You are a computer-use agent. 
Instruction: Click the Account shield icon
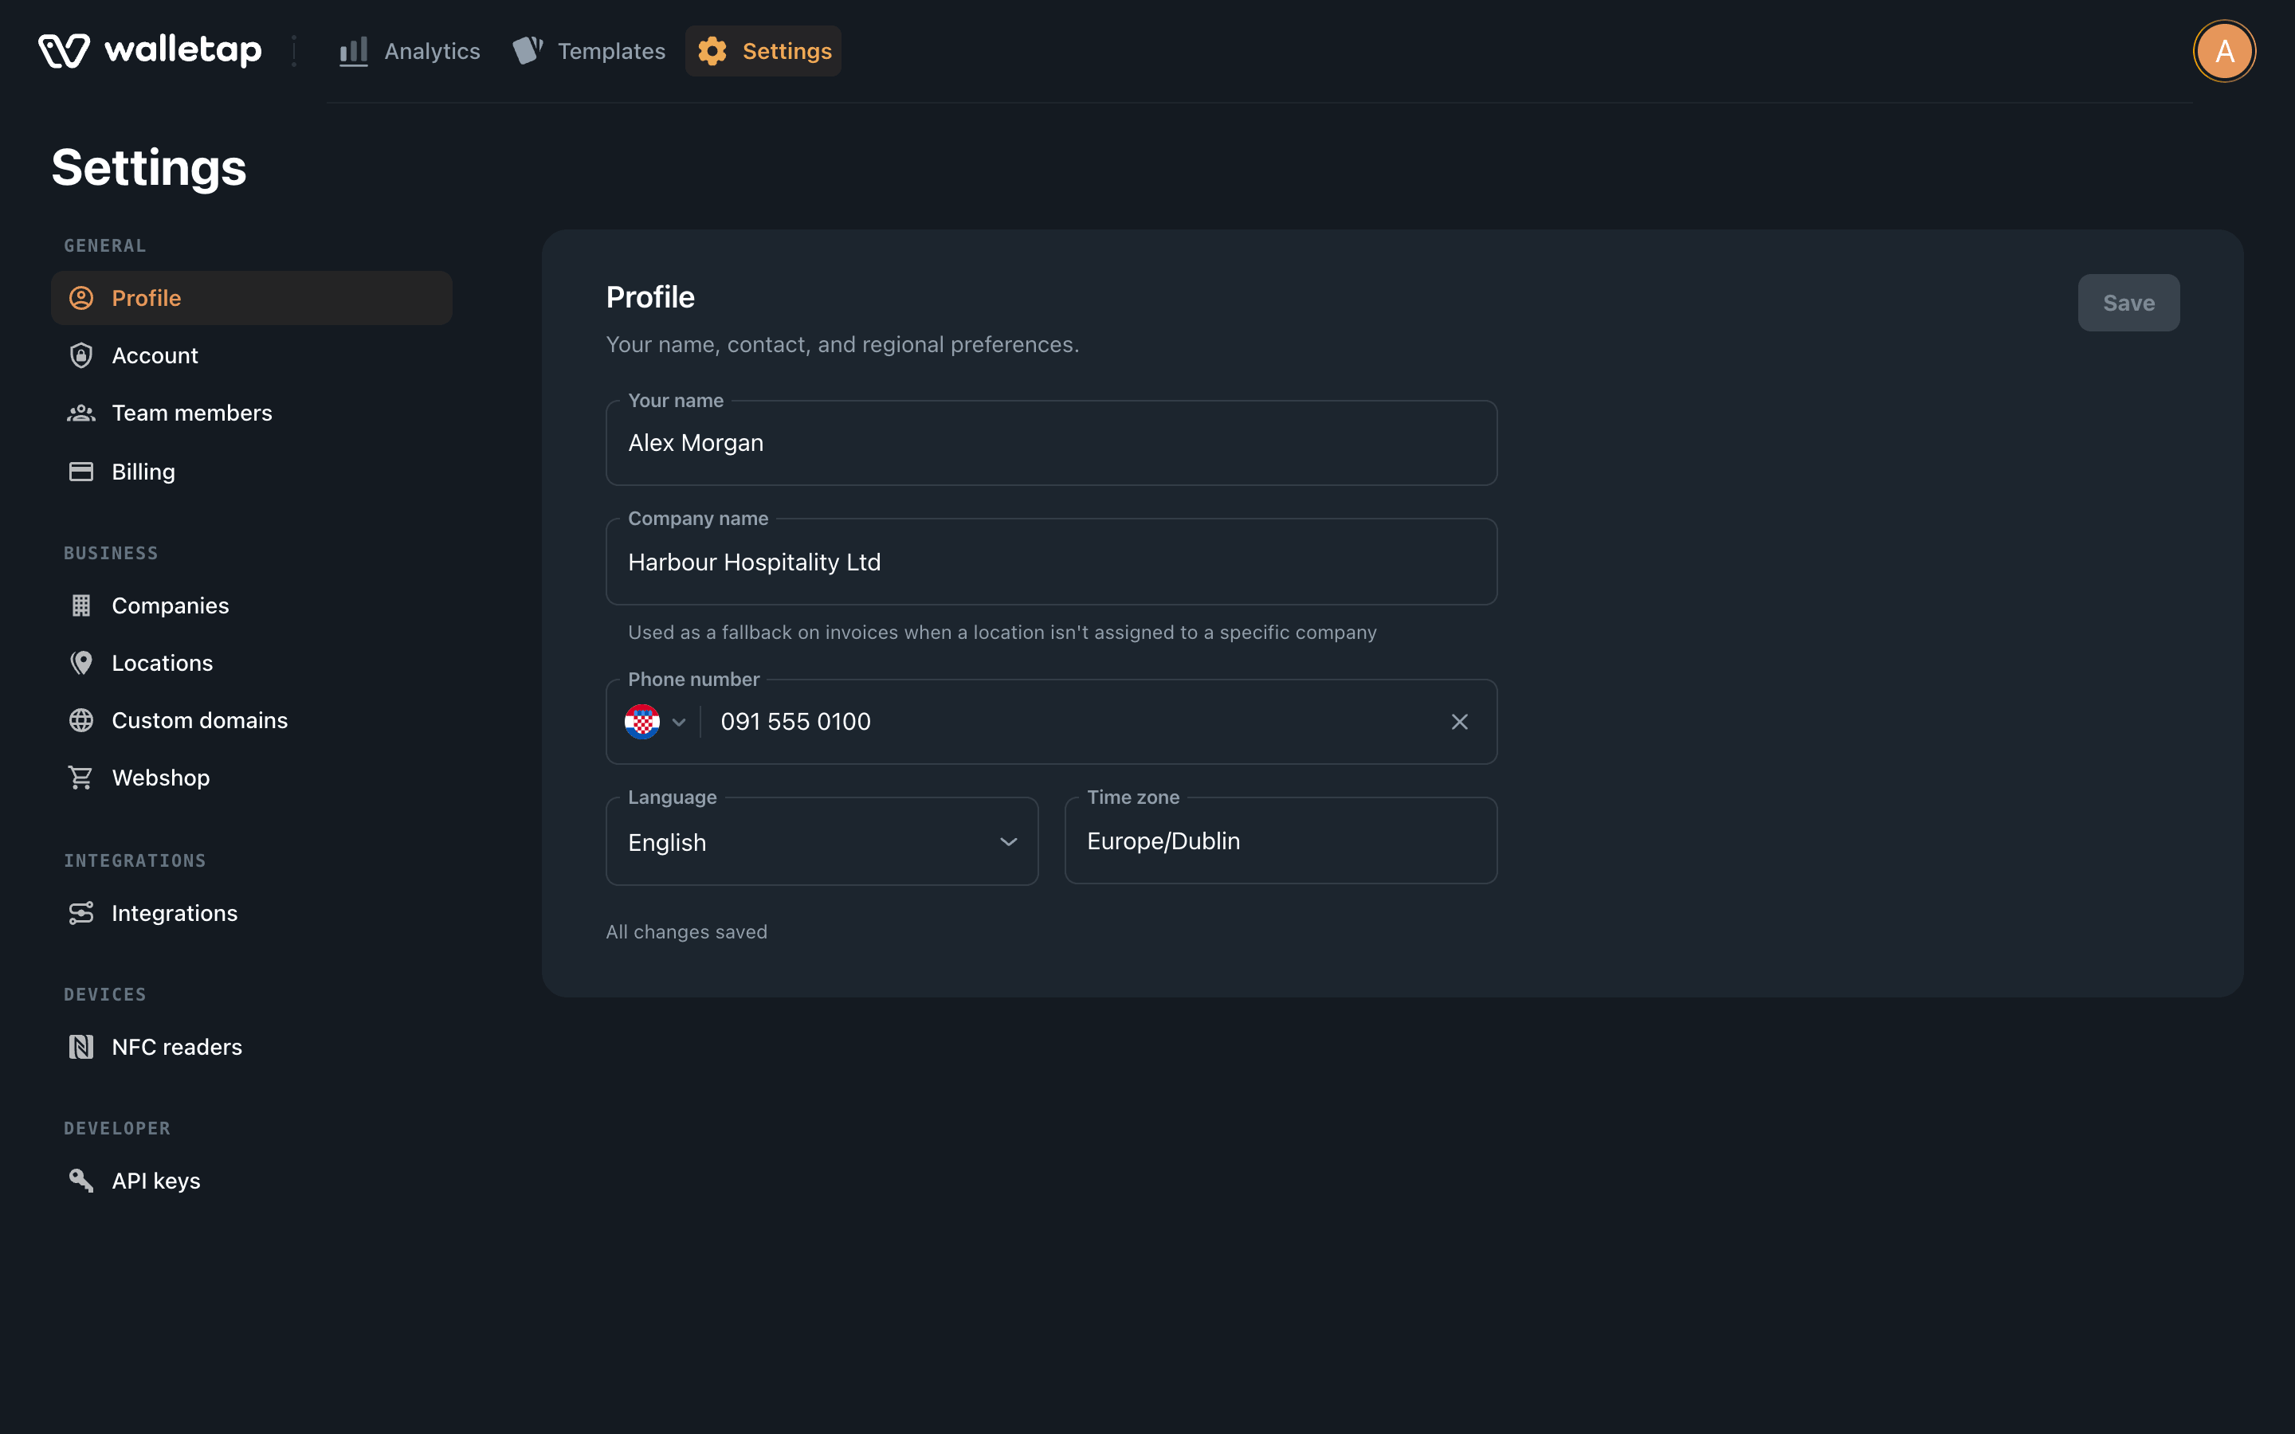click(81, 355)
